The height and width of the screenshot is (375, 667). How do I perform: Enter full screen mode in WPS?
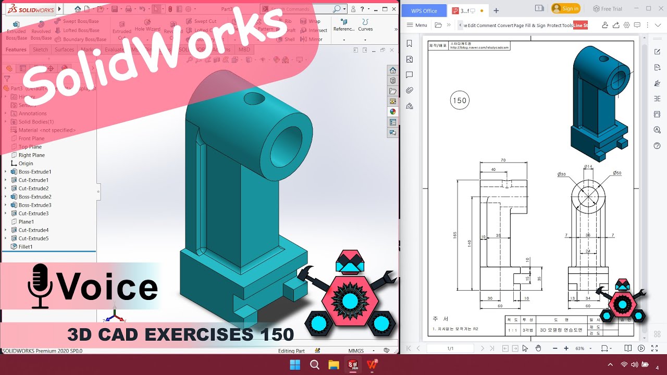653,348
